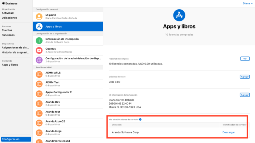255x143 pixels.
Task: Click the Miami FL 33180-1323 USA address line
Action: (125, 107)
